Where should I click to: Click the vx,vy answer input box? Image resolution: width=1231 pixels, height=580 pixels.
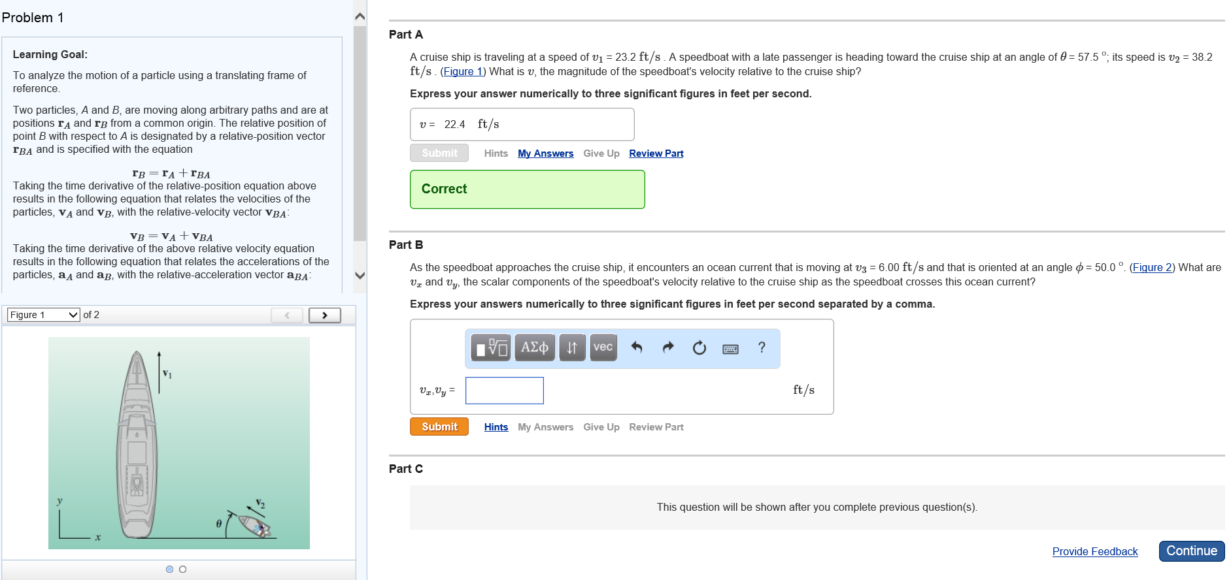(x=504, y=391)
